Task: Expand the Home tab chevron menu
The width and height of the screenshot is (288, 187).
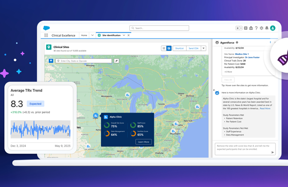Action: [x=92, y=35]
